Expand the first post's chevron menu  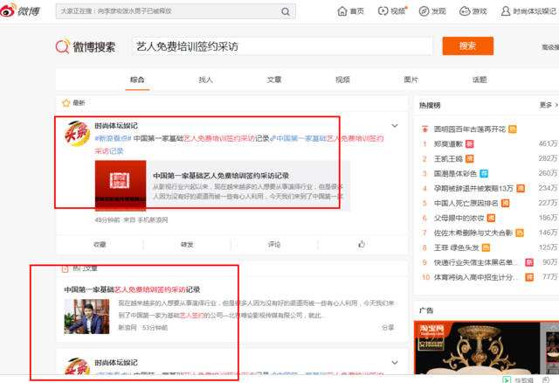pos(395,126)
